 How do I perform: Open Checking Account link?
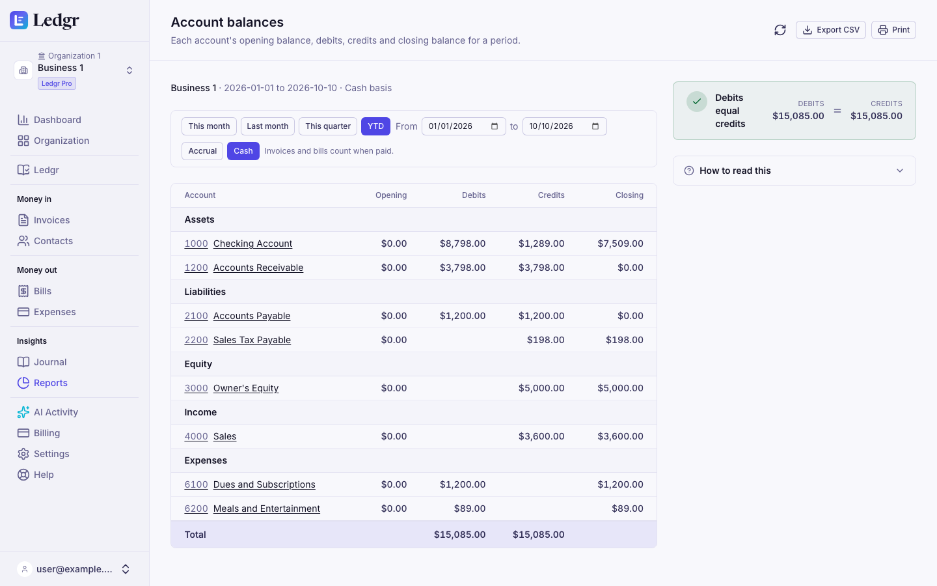252,244
